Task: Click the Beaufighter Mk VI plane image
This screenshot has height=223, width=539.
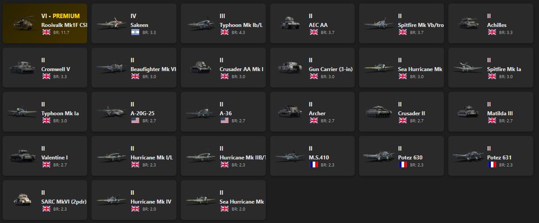Action: click(x=111, y=68)
